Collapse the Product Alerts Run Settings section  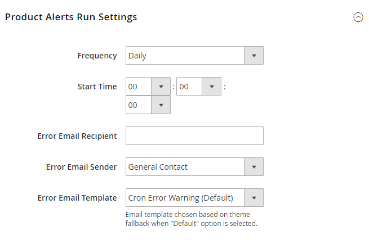point(358,17)
